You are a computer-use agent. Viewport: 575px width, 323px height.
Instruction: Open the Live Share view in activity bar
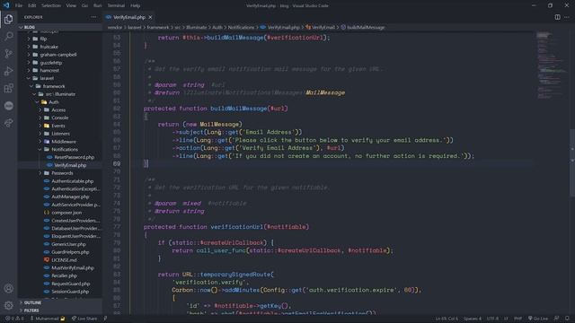point(9,123)
